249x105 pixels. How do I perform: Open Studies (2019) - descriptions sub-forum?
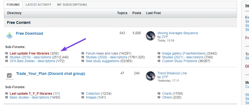click(30, 57)
